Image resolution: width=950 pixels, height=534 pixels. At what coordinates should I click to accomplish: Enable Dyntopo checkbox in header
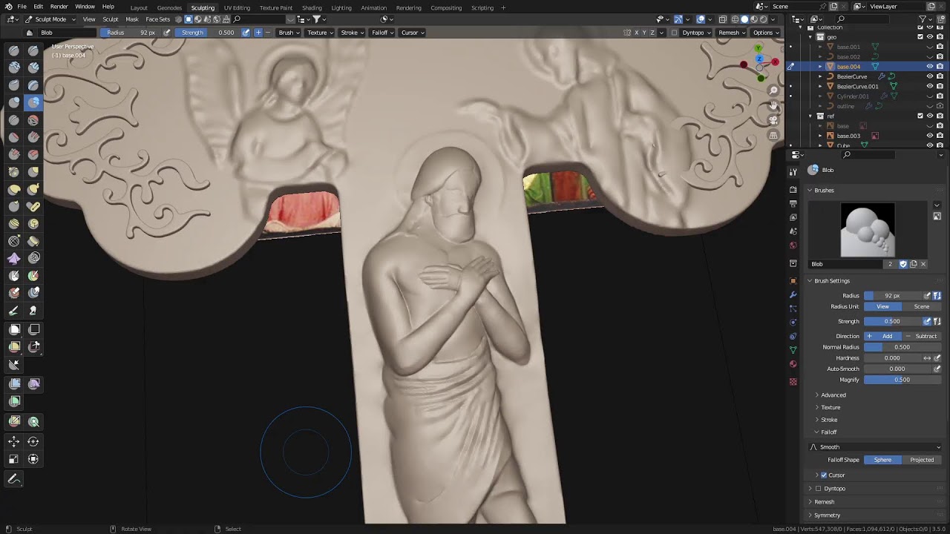click(674, 33)
